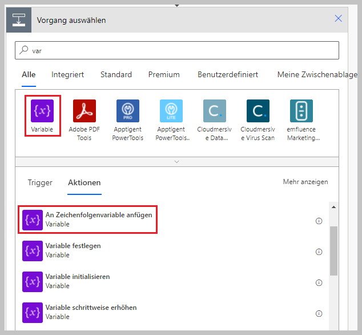The width and height of the screenshot is (362, 335).
Task: Expand connector list with chevron bar
Action: tap(177, 162)
